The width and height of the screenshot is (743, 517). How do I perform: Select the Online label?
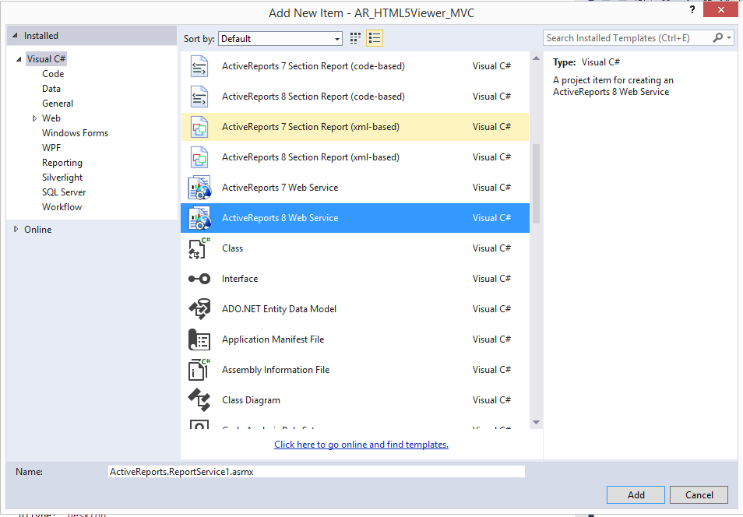tap(38, 230)
